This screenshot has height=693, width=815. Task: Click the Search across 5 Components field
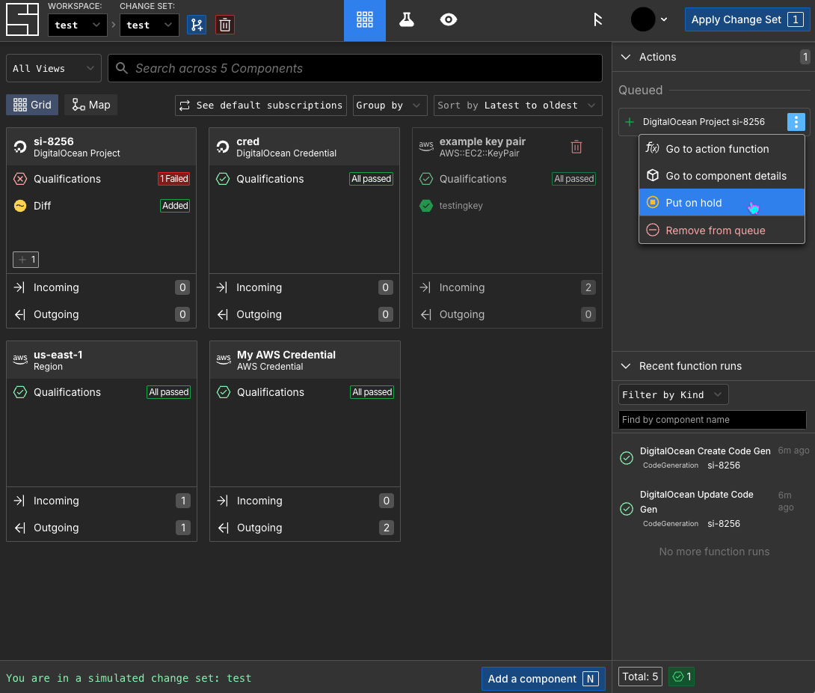click(355, 68)
